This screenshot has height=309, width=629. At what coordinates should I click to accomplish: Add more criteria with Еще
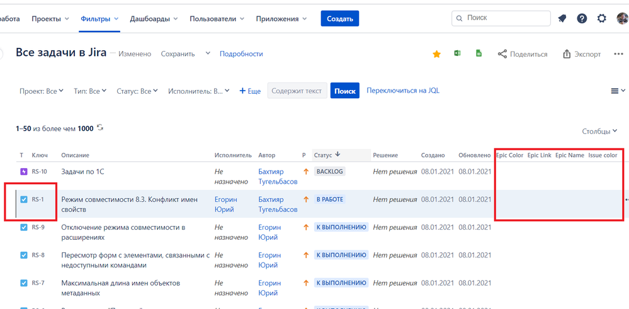(x=250, y=91)
